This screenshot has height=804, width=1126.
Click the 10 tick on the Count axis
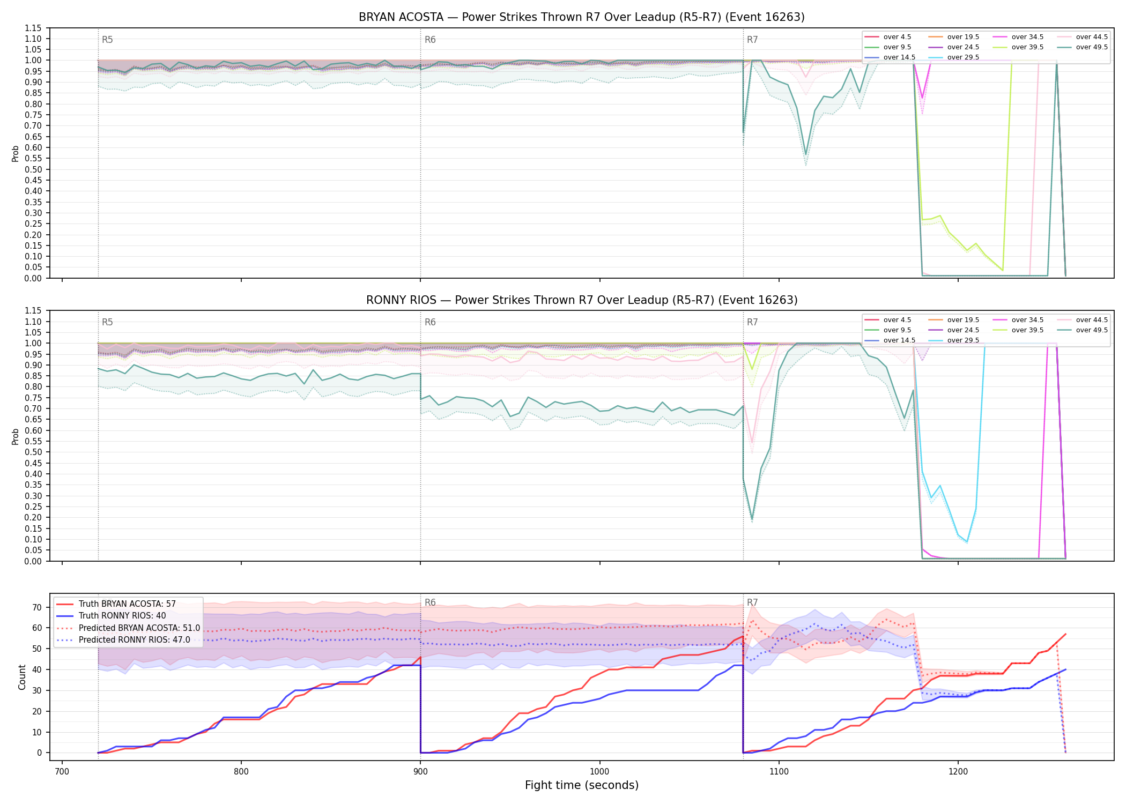pyautogui.click(x=37, y=732)
